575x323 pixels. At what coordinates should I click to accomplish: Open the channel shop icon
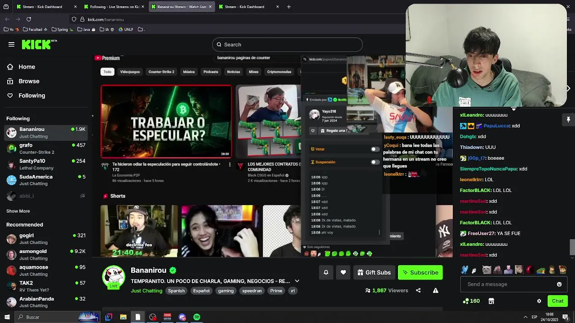pos(491,301)
